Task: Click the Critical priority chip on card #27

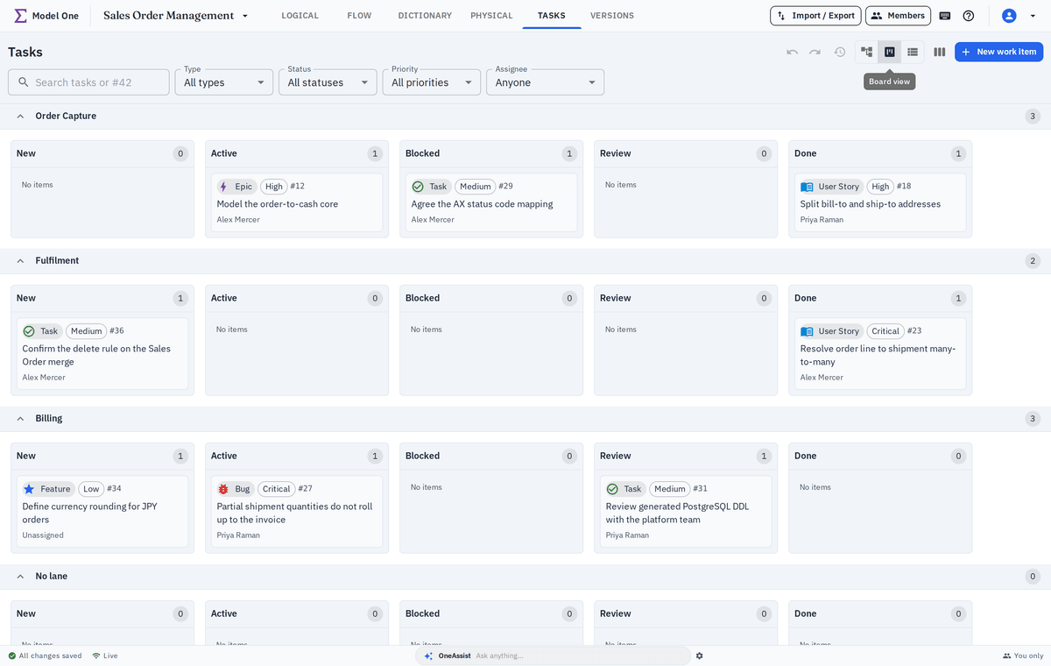Action: (276, 489)
